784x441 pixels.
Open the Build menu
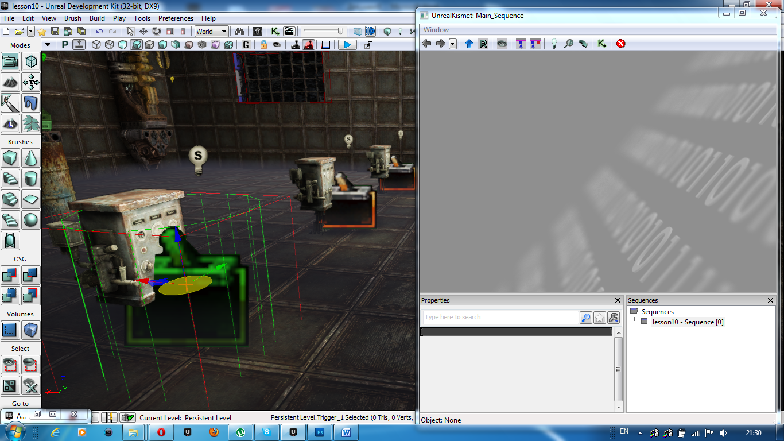click(97, 18)
